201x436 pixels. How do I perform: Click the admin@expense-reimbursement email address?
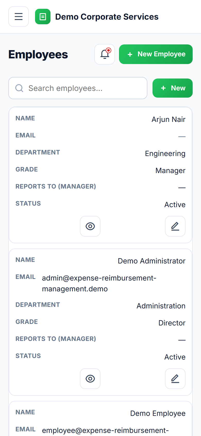point(99,283)
